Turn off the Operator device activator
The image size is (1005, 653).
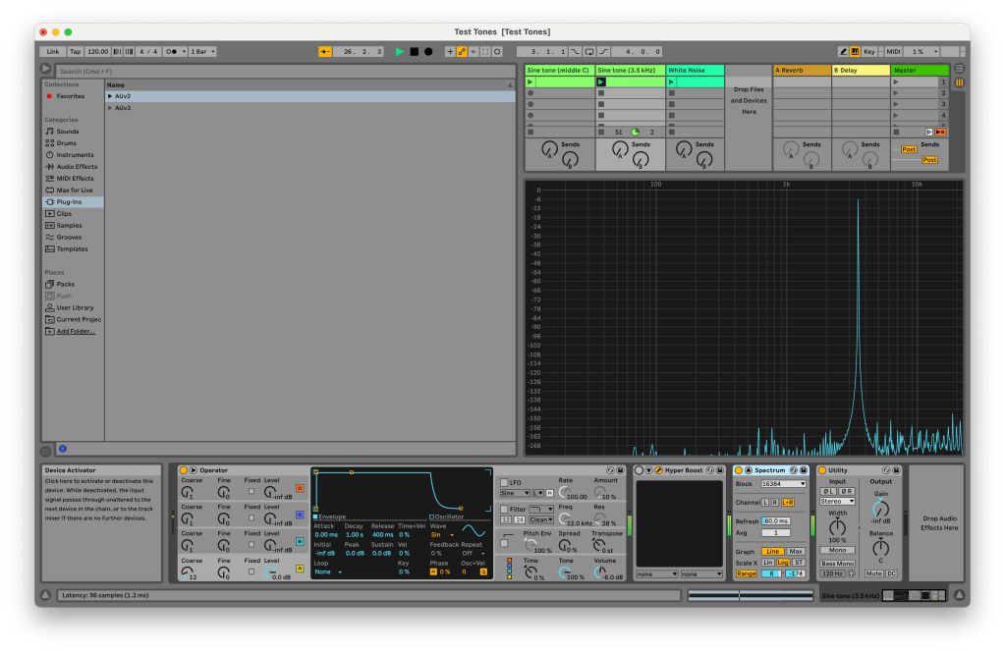click(x=184, y=470)
